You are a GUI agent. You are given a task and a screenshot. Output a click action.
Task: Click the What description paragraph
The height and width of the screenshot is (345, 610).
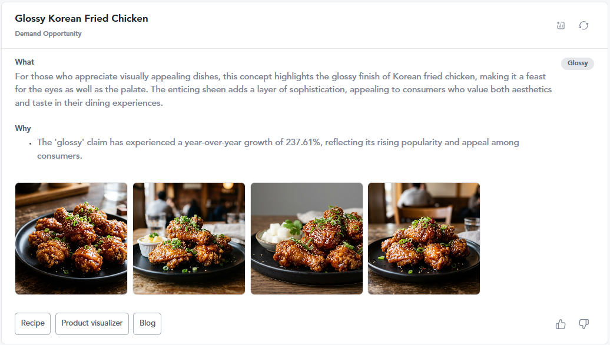click(283, 89)
